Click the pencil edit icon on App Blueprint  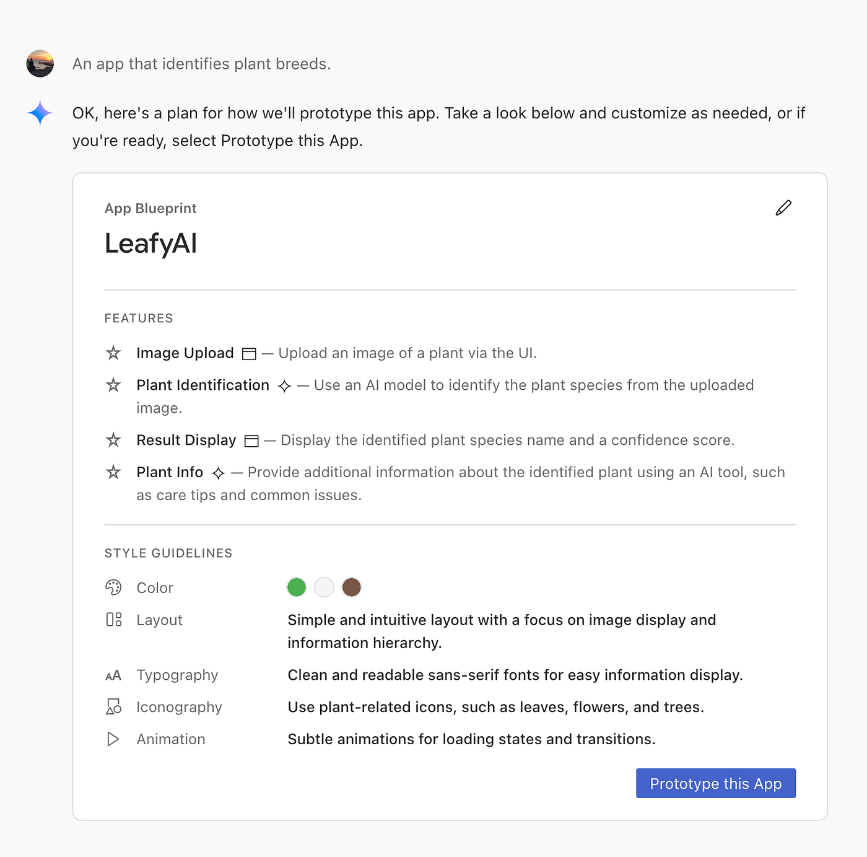click(x=783, y=208)
